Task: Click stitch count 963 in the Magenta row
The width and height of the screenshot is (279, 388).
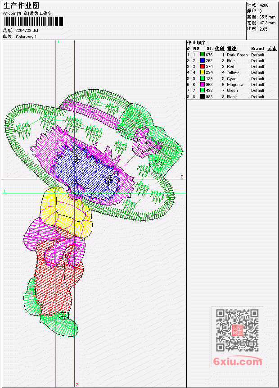Action: pos(209,85)
